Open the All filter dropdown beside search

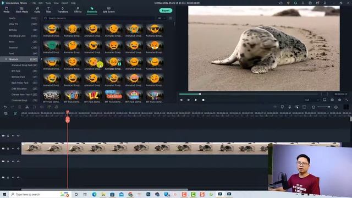pyautogui.click(x=162, y=18)
